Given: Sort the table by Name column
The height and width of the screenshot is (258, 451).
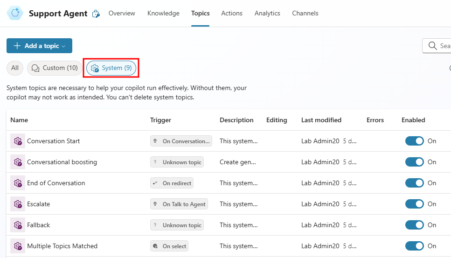Looking at the screenshot, I should (x=19, y=120).
